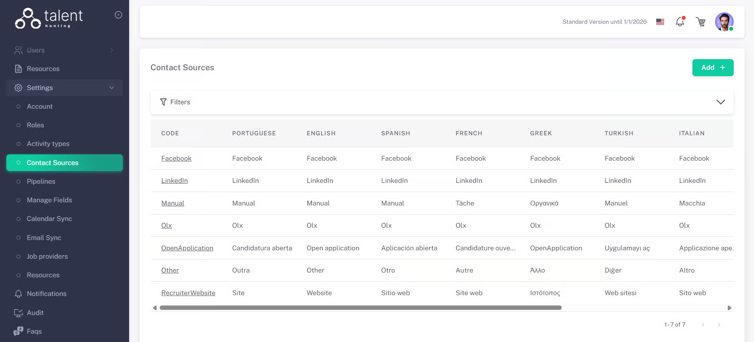
Task: Click the horizontal table scrollbar
Action: click(x=360, y=308)
